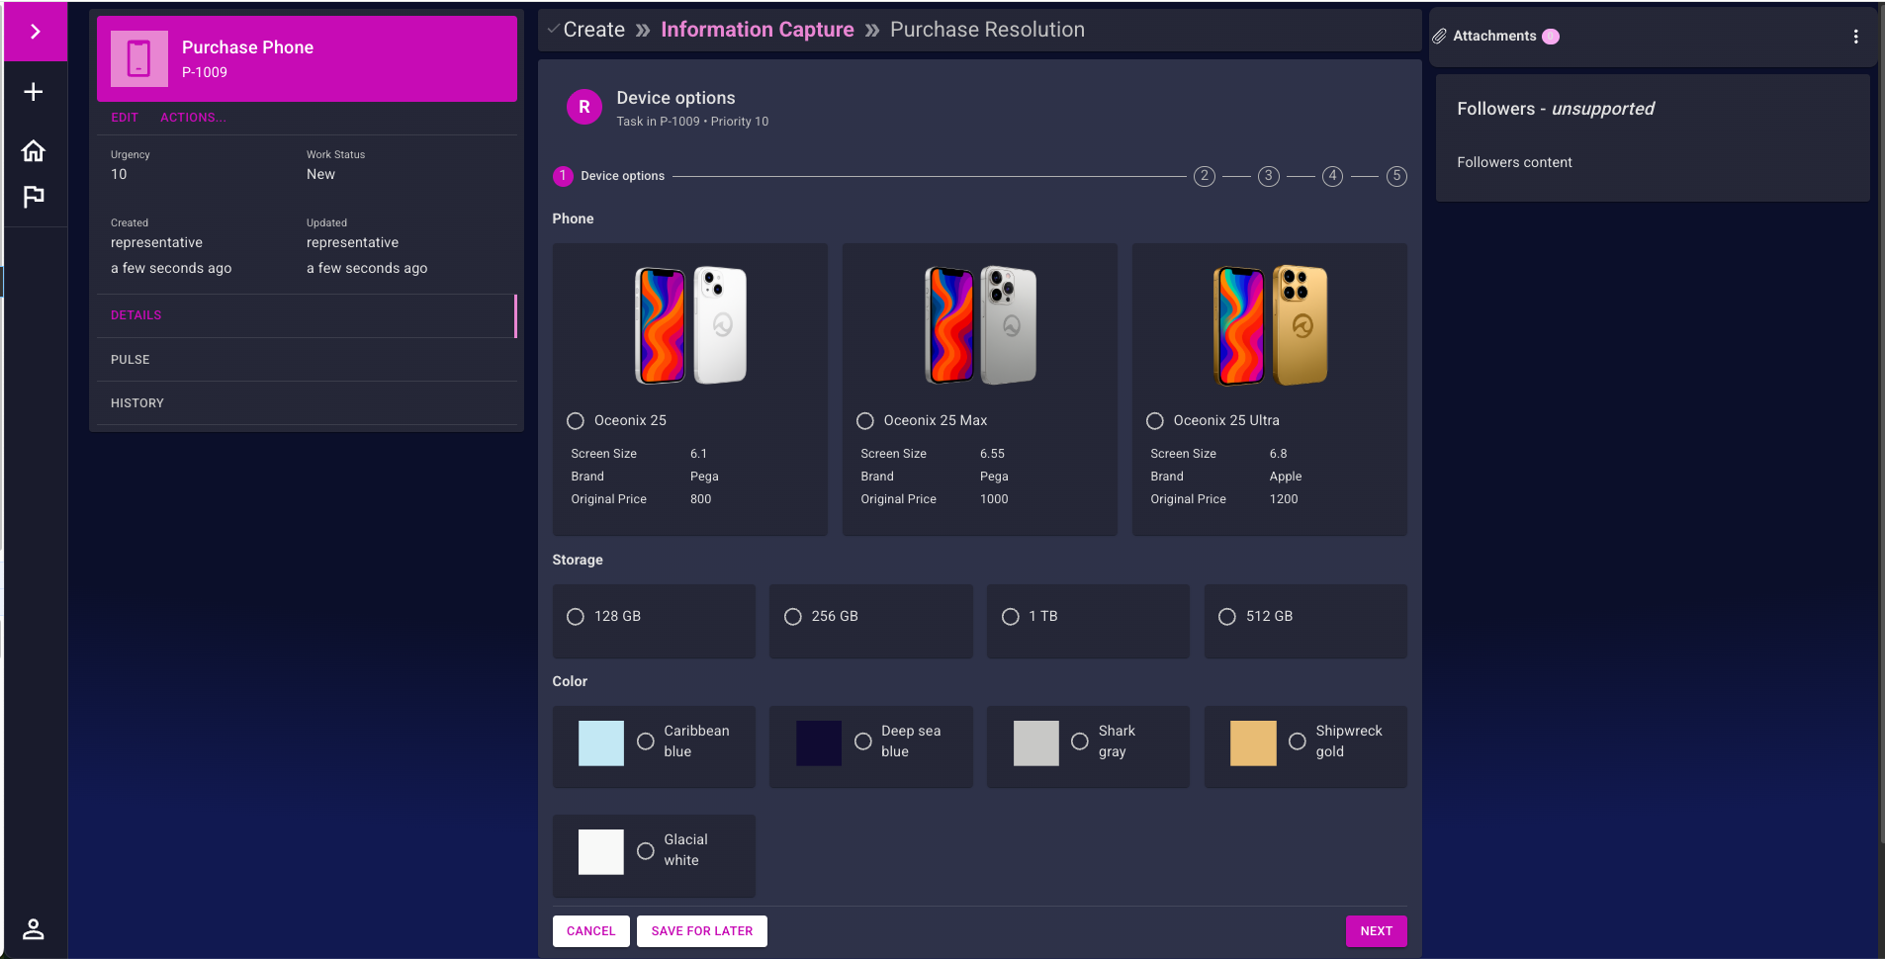Collapse the Create stage chevron in breadcrumb
This screenshot has height=959, width=1885.
click(554, 30)
